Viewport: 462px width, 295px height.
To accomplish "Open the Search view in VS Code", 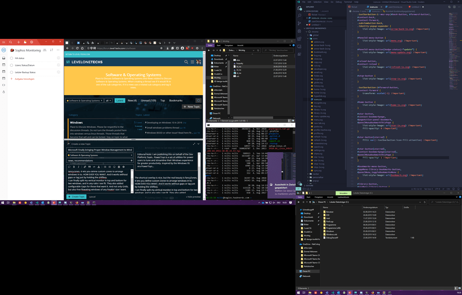I will click(299, 15).
